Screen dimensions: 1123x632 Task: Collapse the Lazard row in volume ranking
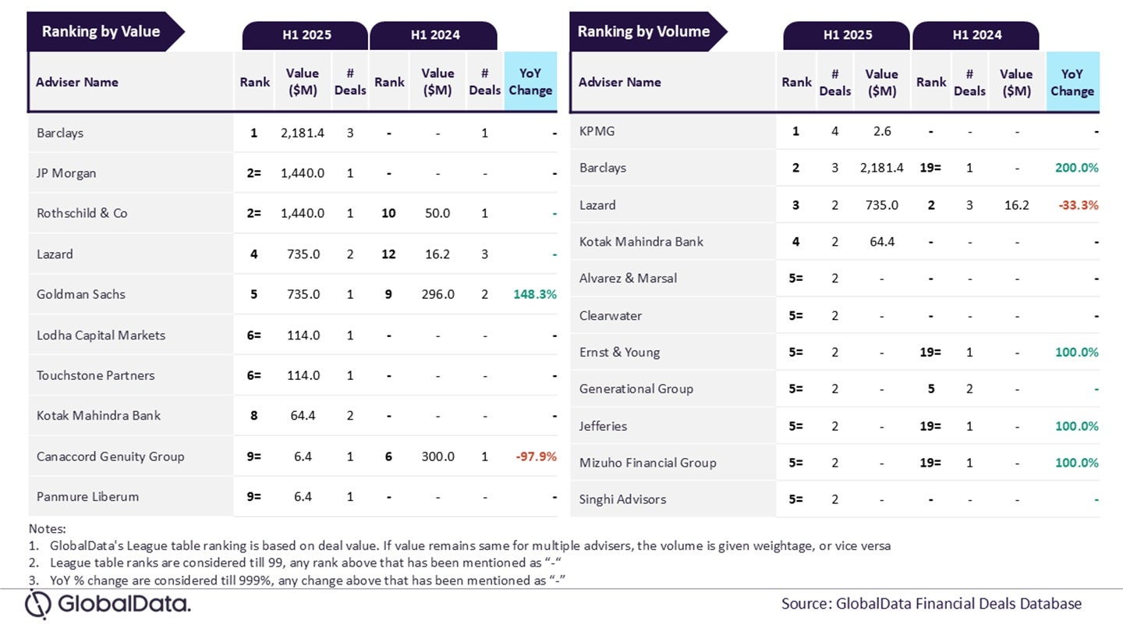click(597, 204)
